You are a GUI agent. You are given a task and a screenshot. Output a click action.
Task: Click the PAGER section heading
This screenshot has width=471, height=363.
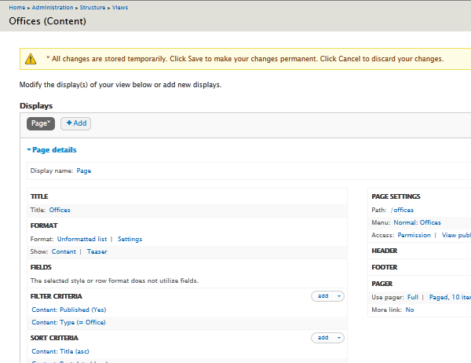[x=382, y=284]
